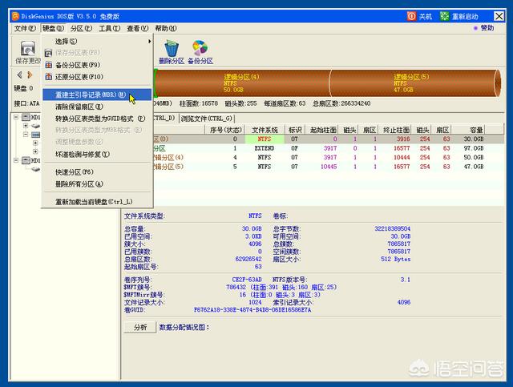Select the 逻辑分区(4) table row
Image resolution: width=513 pixels, height=387 pixels.
[x=329, y=157]
